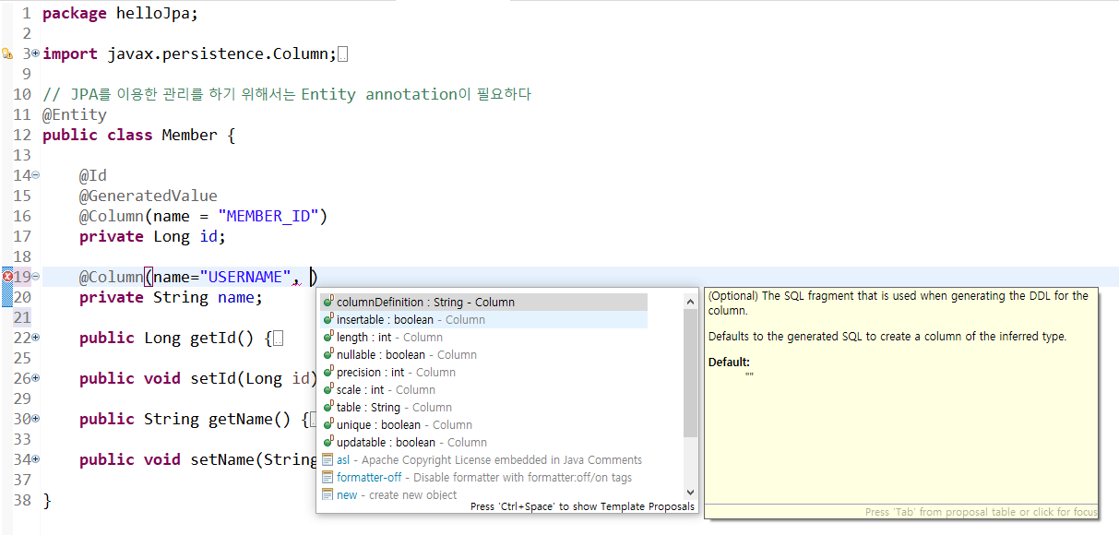1119x535 pixels.
Task: Click "Press 'Tab' from proposal table" hint text
Action: (x=981, y=512)
